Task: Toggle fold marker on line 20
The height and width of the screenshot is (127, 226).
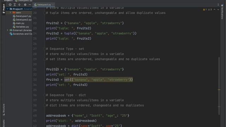Action: pos(44,13)
